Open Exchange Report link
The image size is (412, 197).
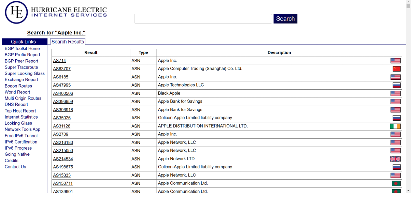(22, 79)
